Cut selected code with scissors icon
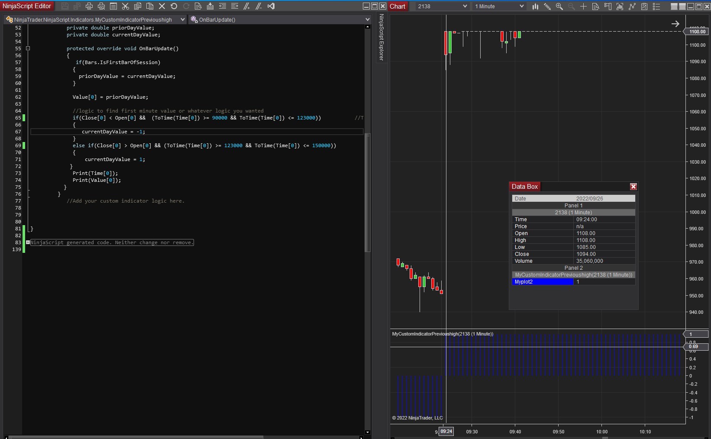 [126, 6]
